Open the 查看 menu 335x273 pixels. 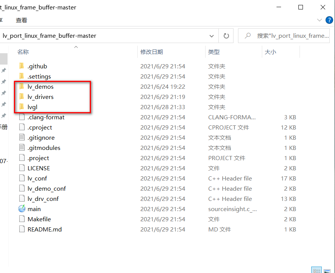pos(21,20)
